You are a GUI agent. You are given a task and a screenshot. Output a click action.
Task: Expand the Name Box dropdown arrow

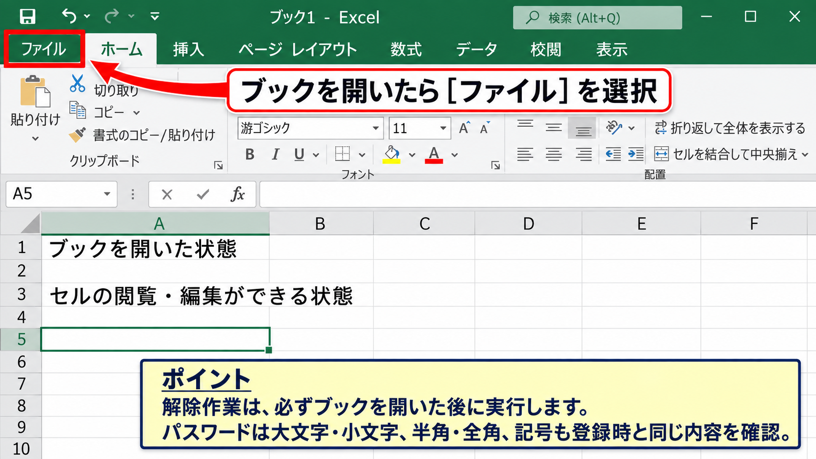click(x=107, y=194)
